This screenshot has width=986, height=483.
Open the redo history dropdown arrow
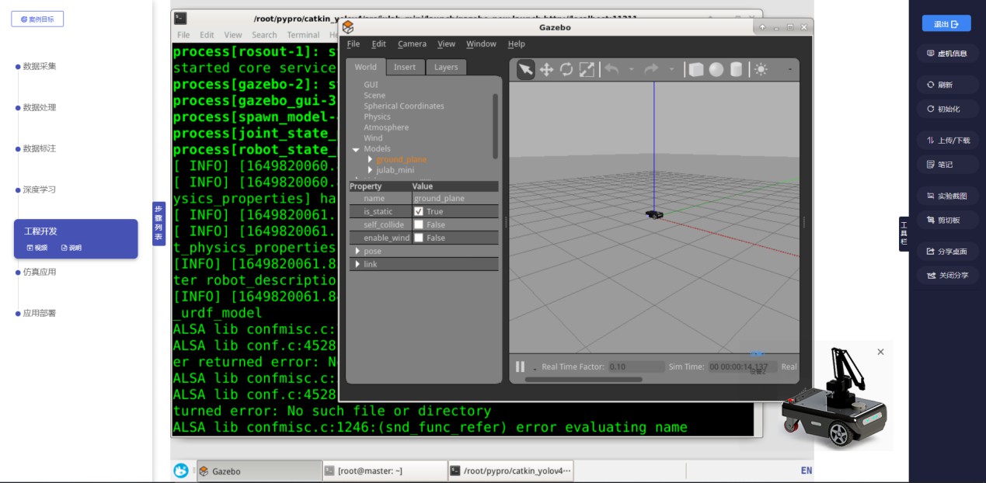tap(671, 70)
